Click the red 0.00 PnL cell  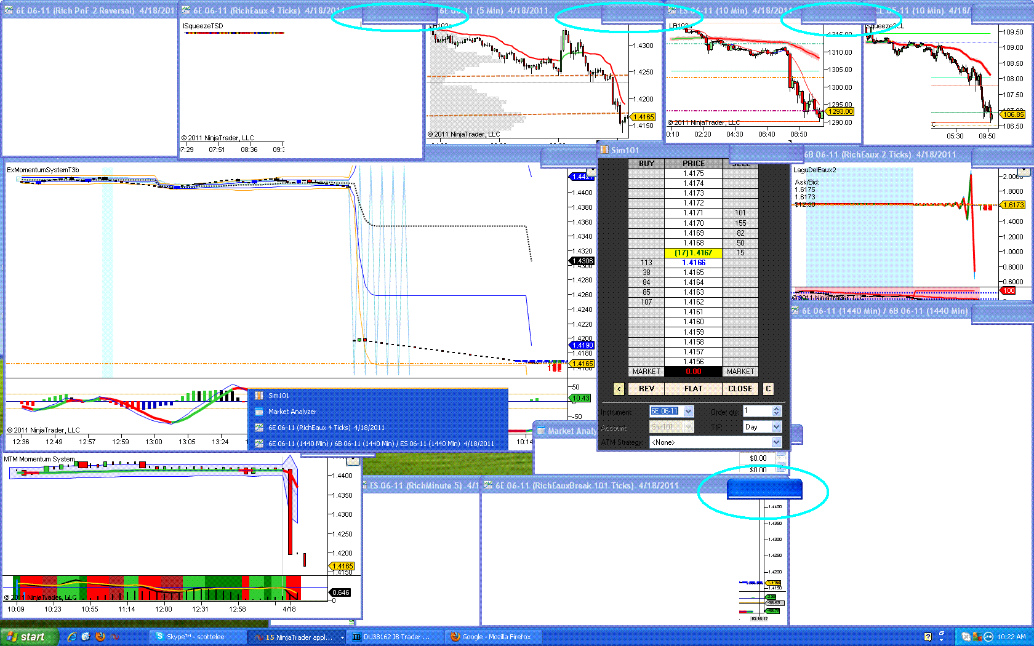tap(693, 372)
